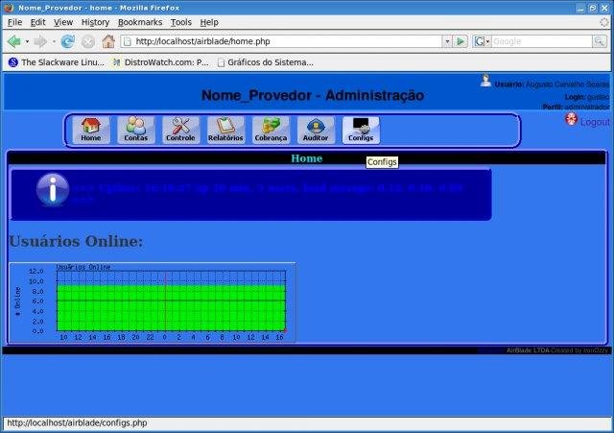Image resolution: width=614 pixels, height=433 pixels.
Task: Click the Home section title bar text
Action: click(x=307, y=158)
